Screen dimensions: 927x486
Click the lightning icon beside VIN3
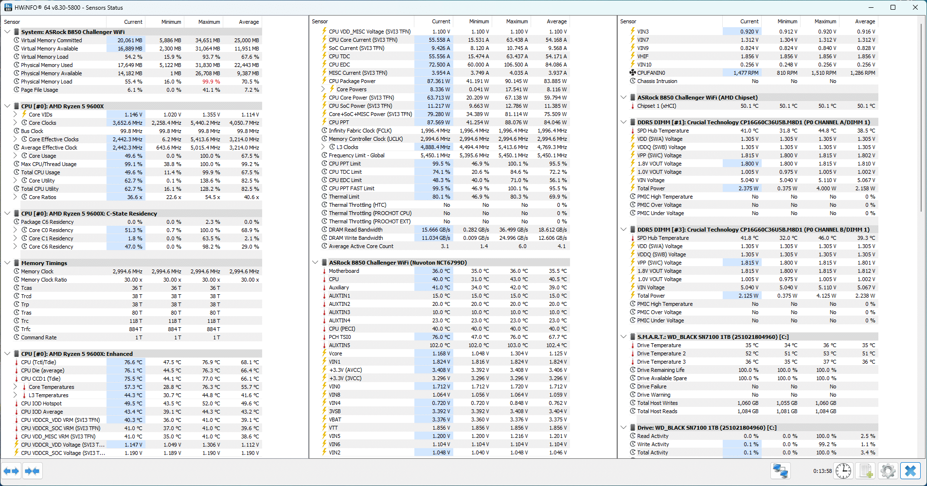(x=633, y=32)
